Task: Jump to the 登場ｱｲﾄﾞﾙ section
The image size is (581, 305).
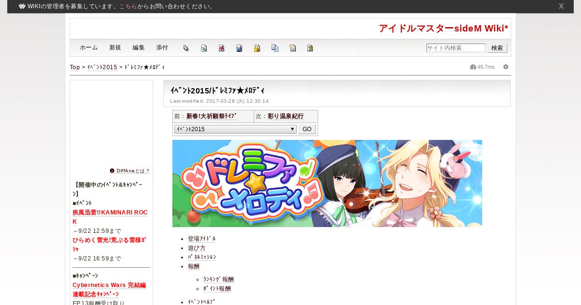Action: coord(201,239)
